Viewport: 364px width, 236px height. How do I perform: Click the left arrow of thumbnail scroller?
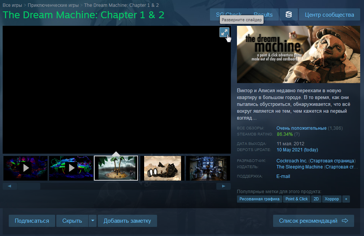10,186
